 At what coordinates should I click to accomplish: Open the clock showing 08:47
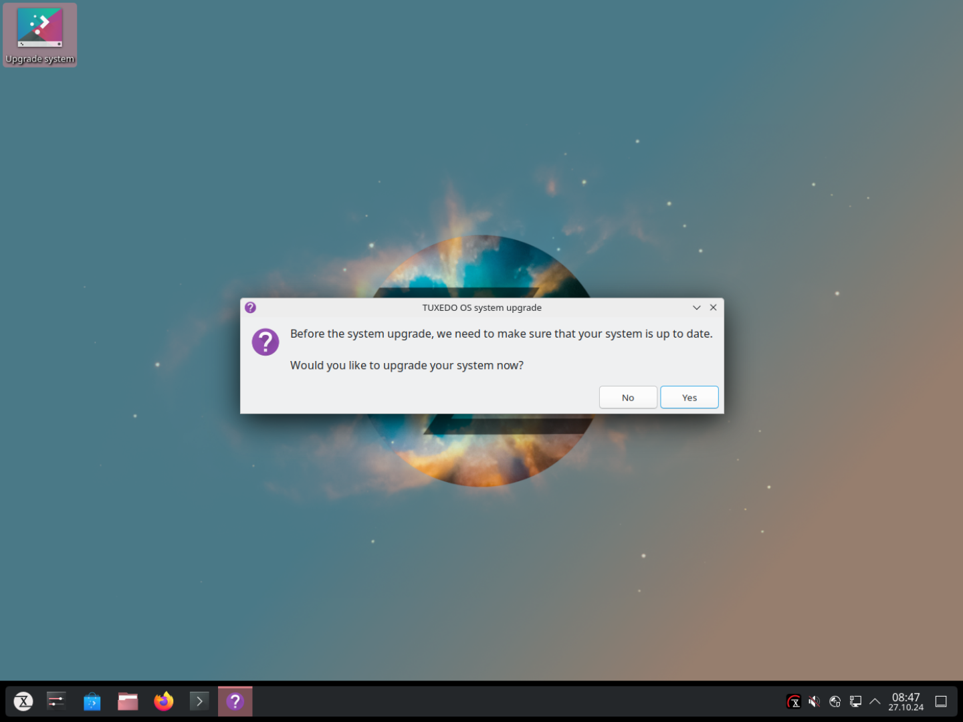click(905, 701)
